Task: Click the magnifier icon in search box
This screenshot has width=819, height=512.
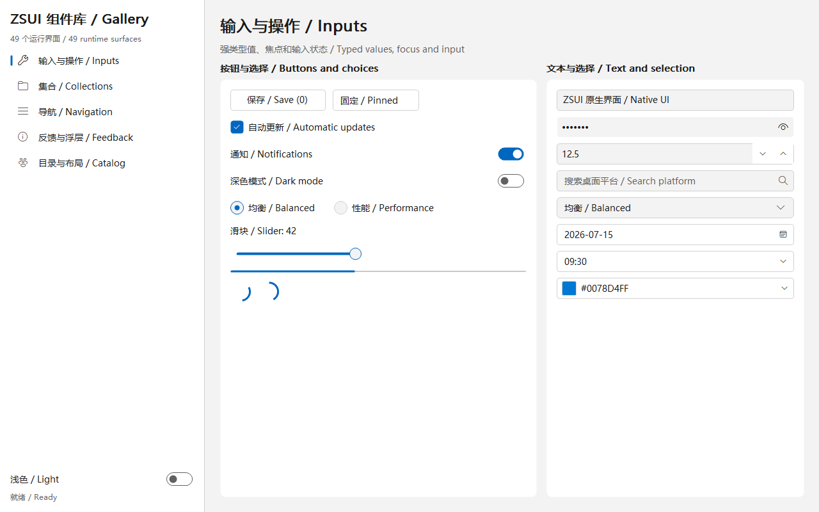Action: (783, 180)
